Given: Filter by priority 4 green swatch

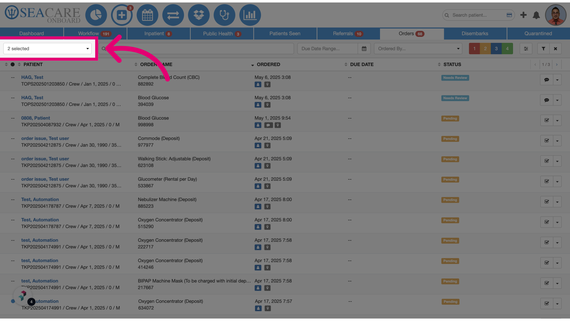Looking at the screenshot, I should [507, 48].
